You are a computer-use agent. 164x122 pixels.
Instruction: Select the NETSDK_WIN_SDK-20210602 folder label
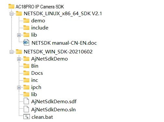click(x=58, y=52)
